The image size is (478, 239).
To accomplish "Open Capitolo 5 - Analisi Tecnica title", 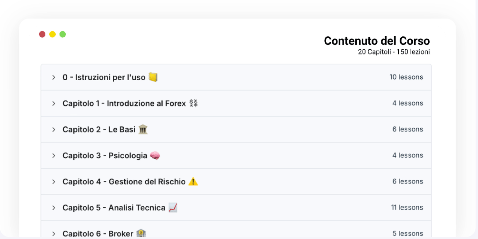I will click(x=114, y=208).
